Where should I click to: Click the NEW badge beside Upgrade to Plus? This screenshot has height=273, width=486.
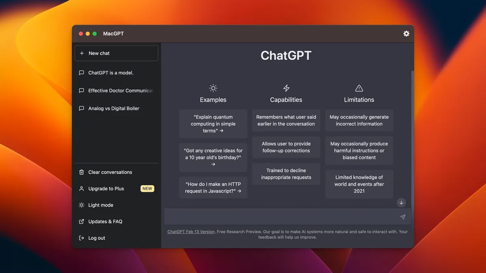coord(147,188)
